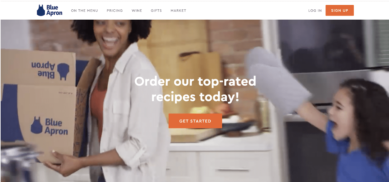The image size is (389, 182).
Task: Click the "Order our top-rated recipes today!" headline
Action: point(195,89)
